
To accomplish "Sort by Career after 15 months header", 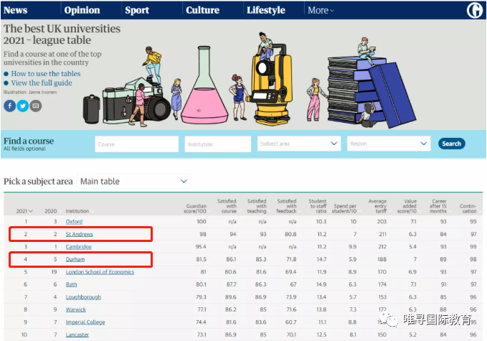I will (x=438, y=206).
